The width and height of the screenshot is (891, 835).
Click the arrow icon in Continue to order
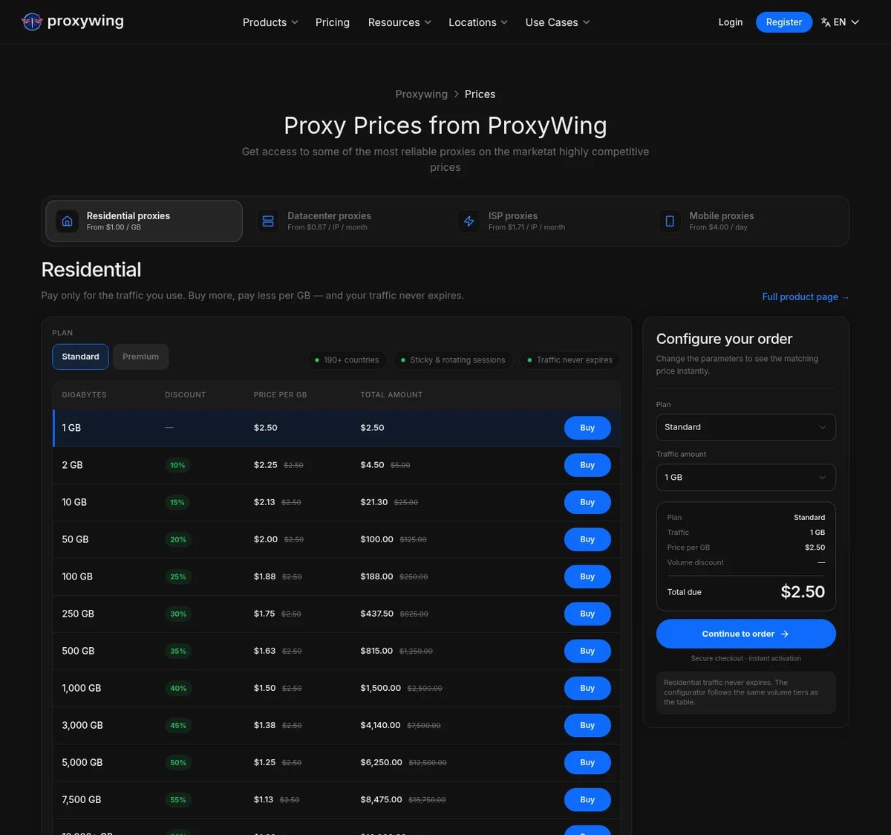click(x=785, y=634)
